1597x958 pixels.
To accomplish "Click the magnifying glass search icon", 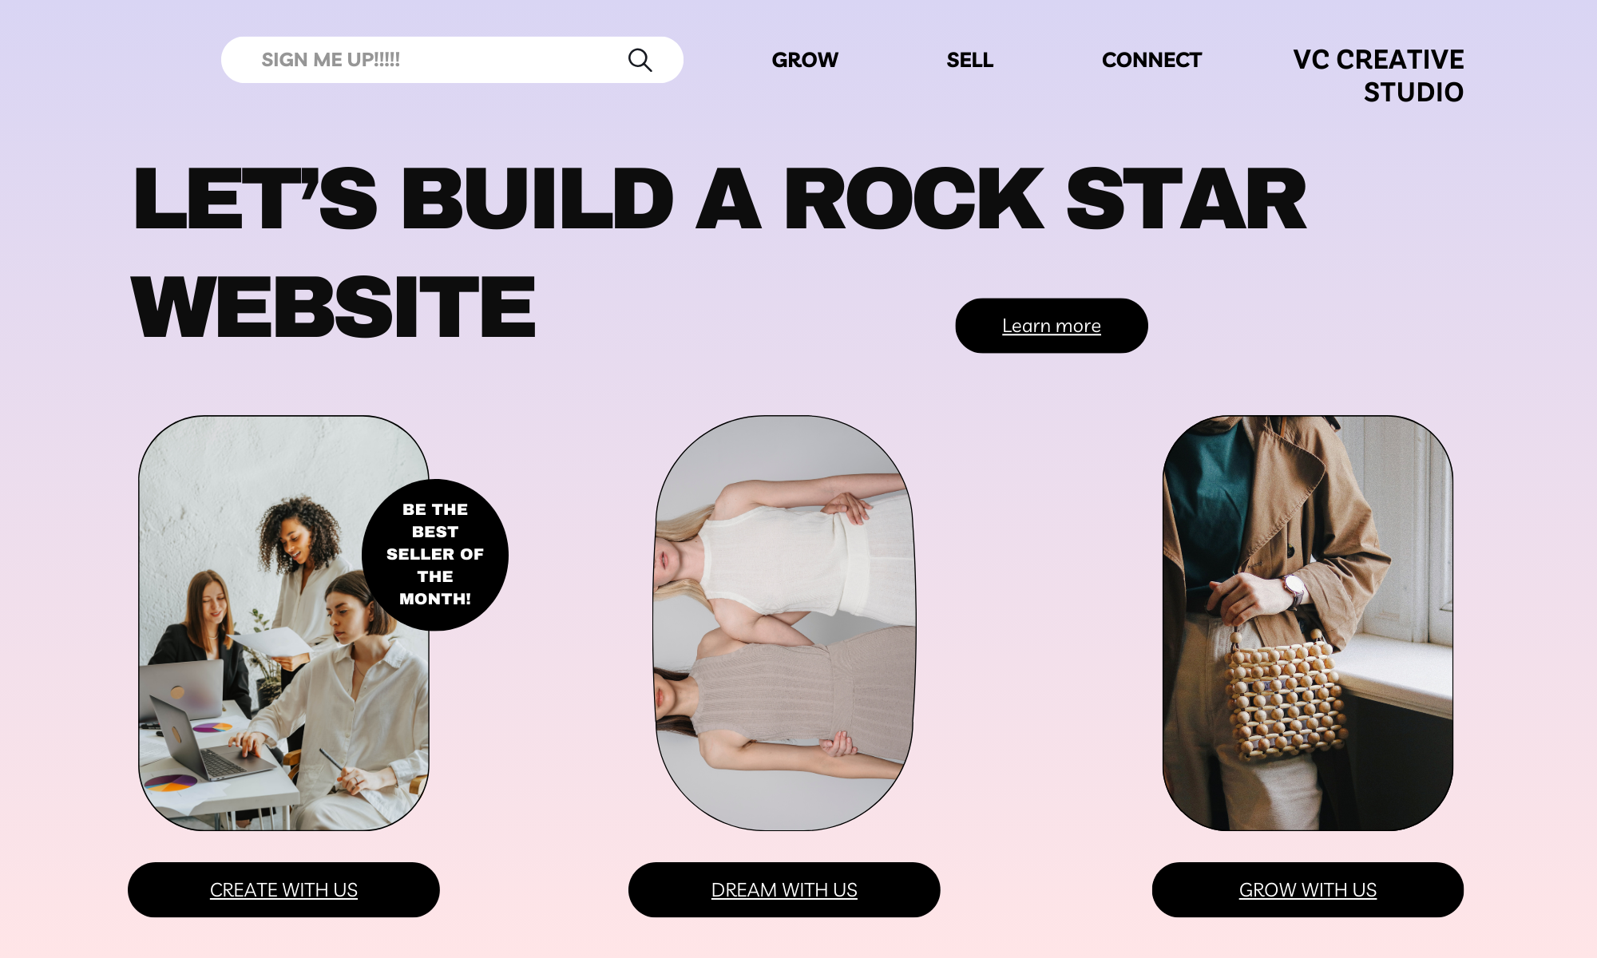I will pos(640,60).
